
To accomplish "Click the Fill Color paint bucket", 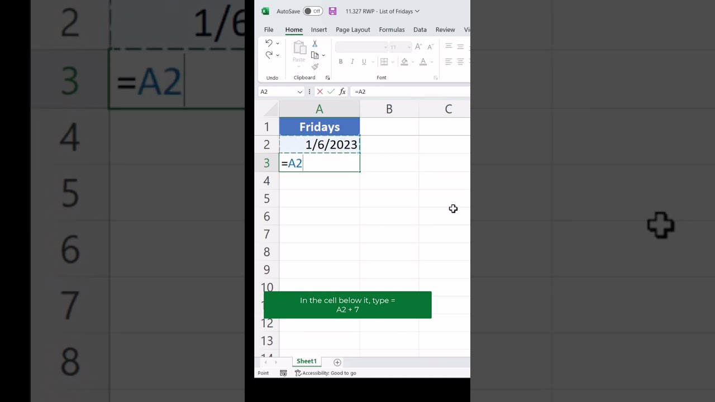I will click(x=404, y=61).
